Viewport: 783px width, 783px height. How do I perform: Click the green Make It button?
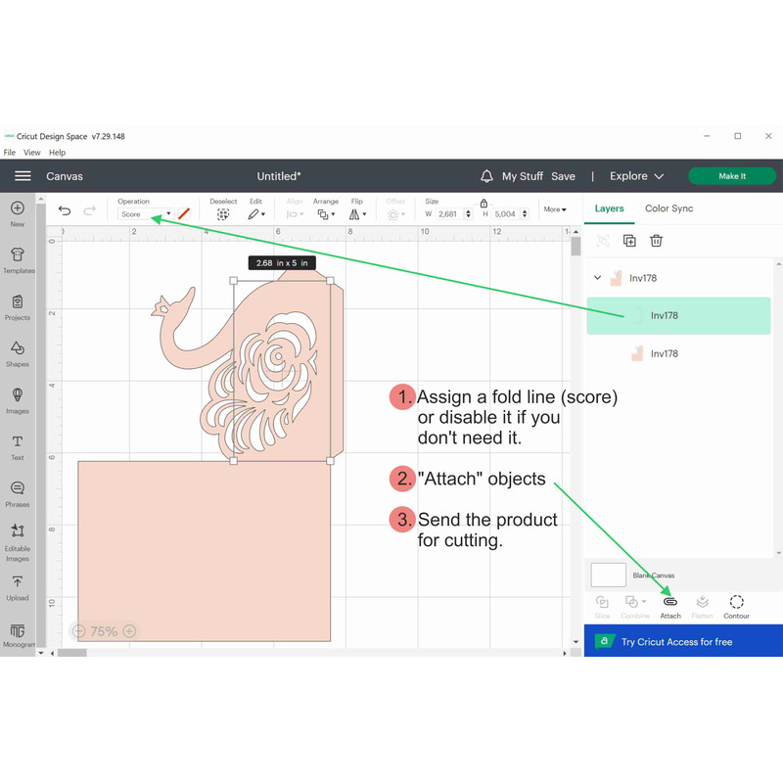(731, 176)
